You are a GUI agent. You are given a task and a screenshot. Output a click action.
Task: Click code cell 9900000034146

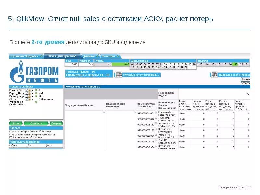click(x=146, y=142)
